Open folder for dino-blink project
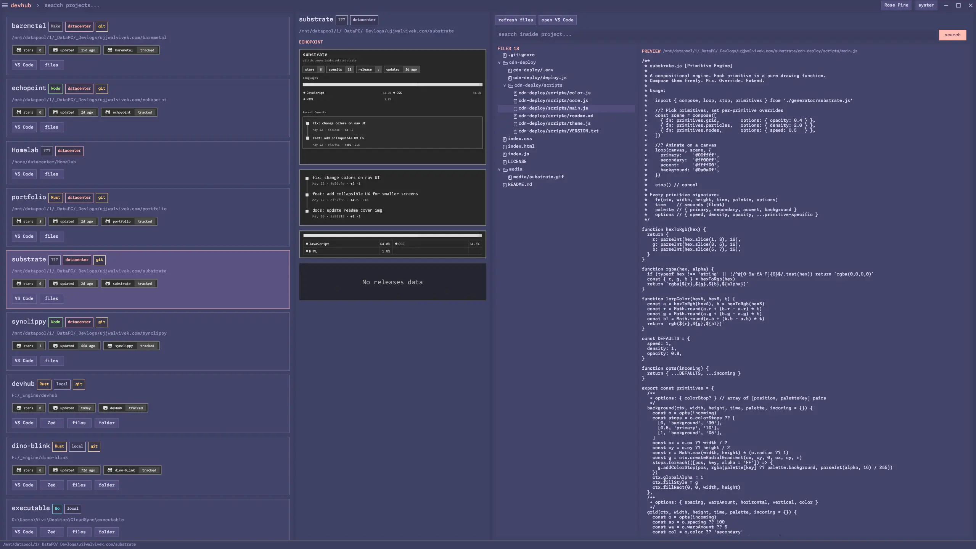The width and height of the screenshot is (976, 549). (x=106, y=485)
